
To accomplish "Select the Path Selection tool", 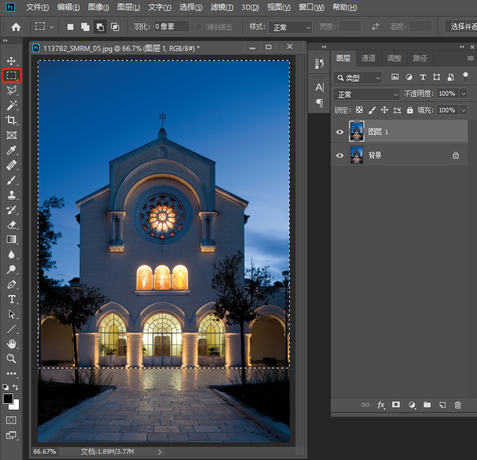I will pyautogui.click(x=11, y=314).
